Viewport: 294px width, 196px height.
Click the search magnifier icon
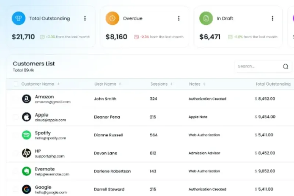pos(286,67)
